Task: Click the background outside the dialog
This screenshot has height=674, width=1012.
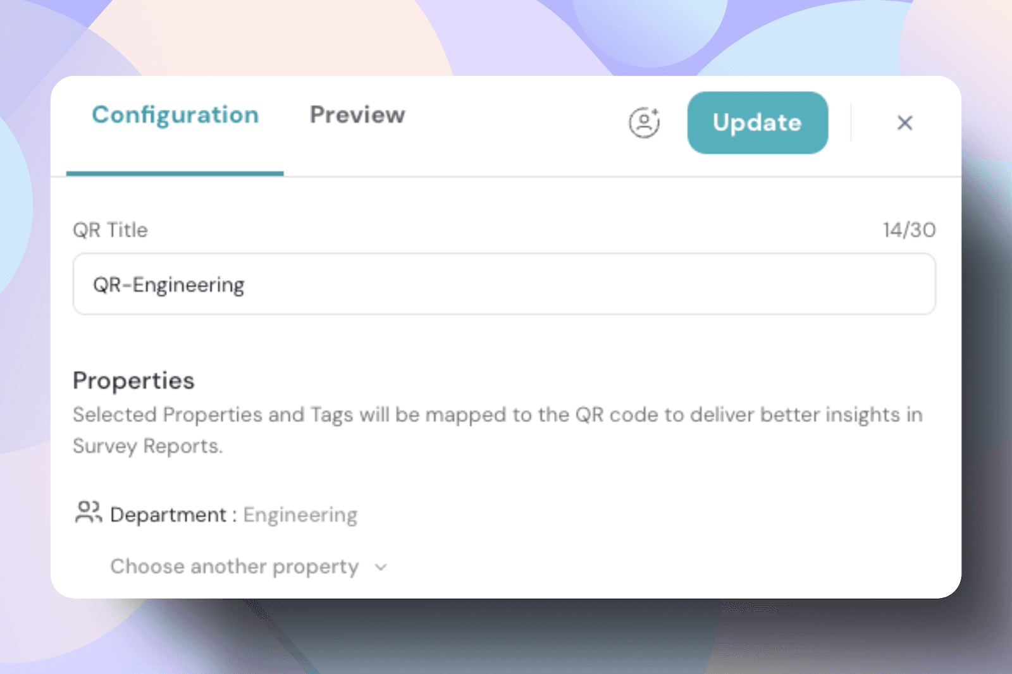Action: point(506,639)
